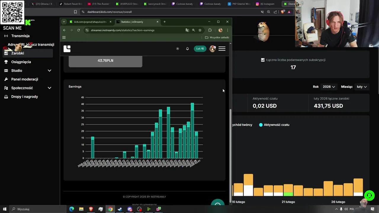Click site info icon in inStreamly address bar

point(87,30)
